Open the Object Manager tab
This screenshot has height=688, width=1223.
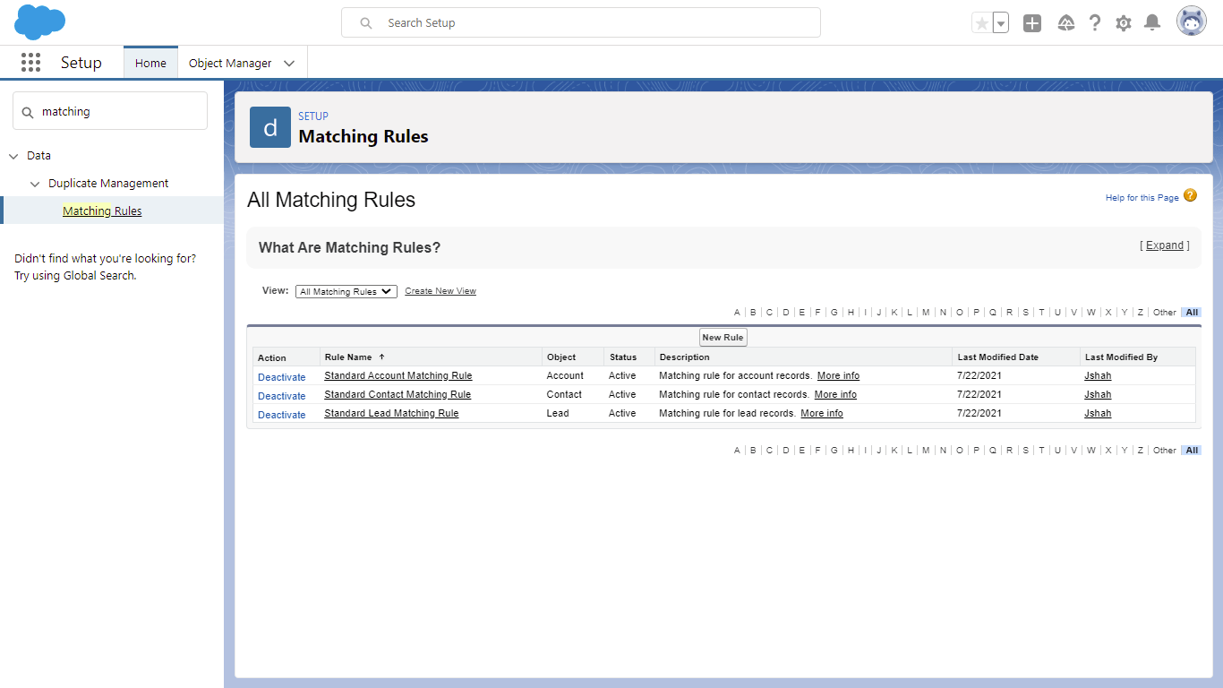click(230, 63)
